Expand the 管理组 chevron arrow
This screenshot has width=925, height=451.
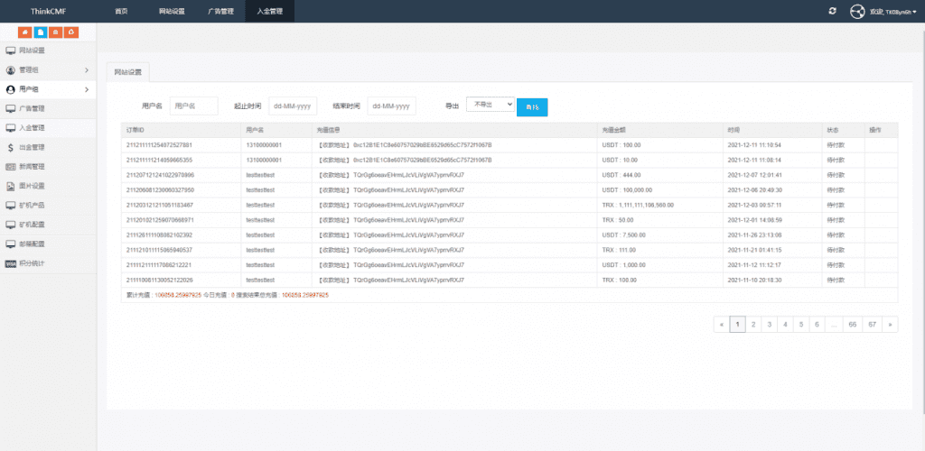tap(87, 70)
